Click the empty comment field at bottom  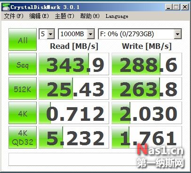pos(95,159)
